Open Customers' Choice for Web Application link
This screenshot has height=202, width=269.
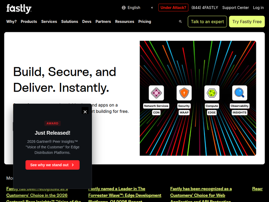(201, 195)
